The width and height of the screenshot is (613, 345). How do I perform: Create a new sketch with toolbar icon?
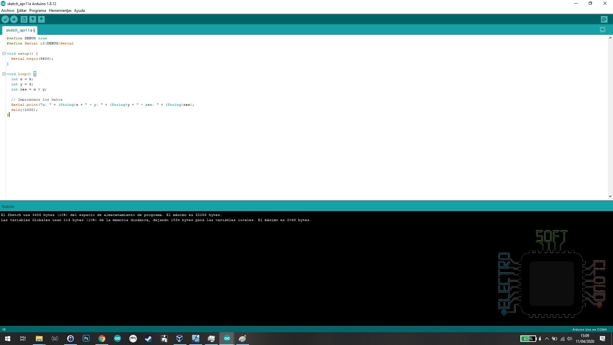click(24, 19)
